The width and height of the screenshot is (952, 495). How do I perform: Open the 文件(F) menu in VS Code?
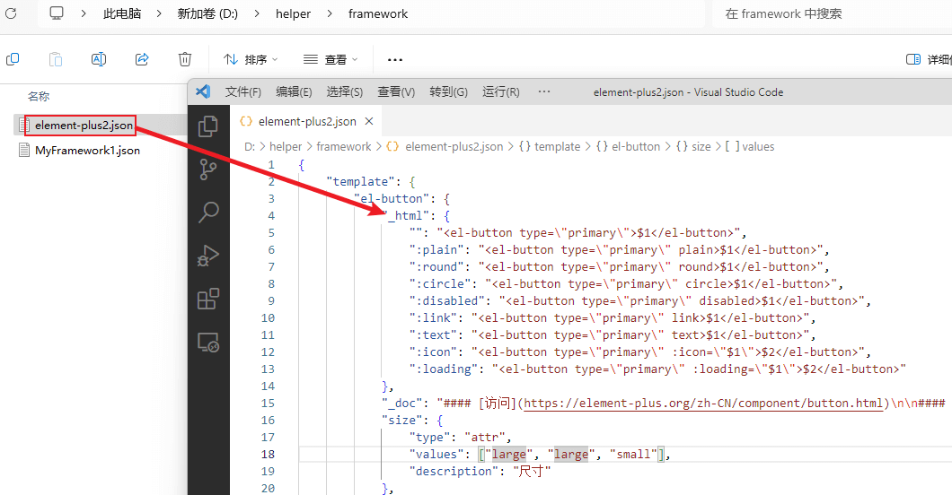tap(242, 91)
